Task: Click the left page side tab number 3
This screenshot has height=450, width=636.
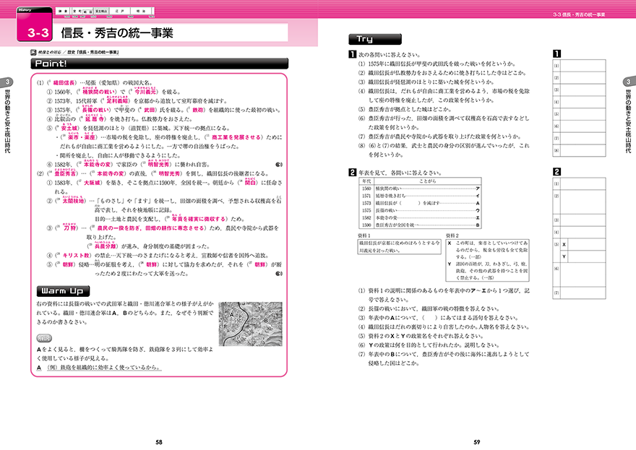Action: pyautogui.click(x=7, y=82)
